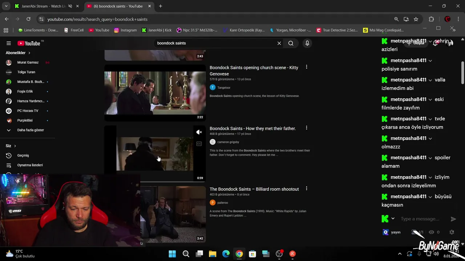Open the FreeCell bookmark
This screenshot has width=465, height=261.
click(73, 30)
